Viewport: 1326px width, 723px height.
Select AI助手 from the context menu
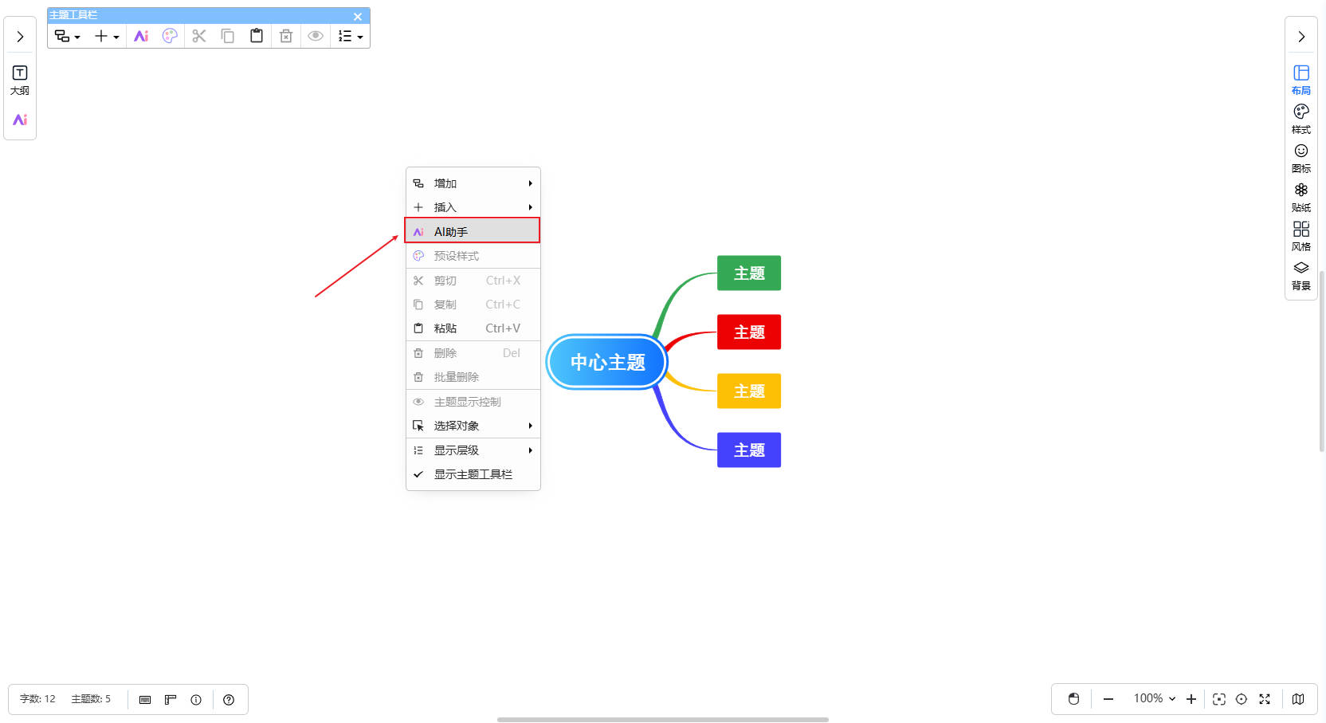pyautogui.click(x=473, y=231)
